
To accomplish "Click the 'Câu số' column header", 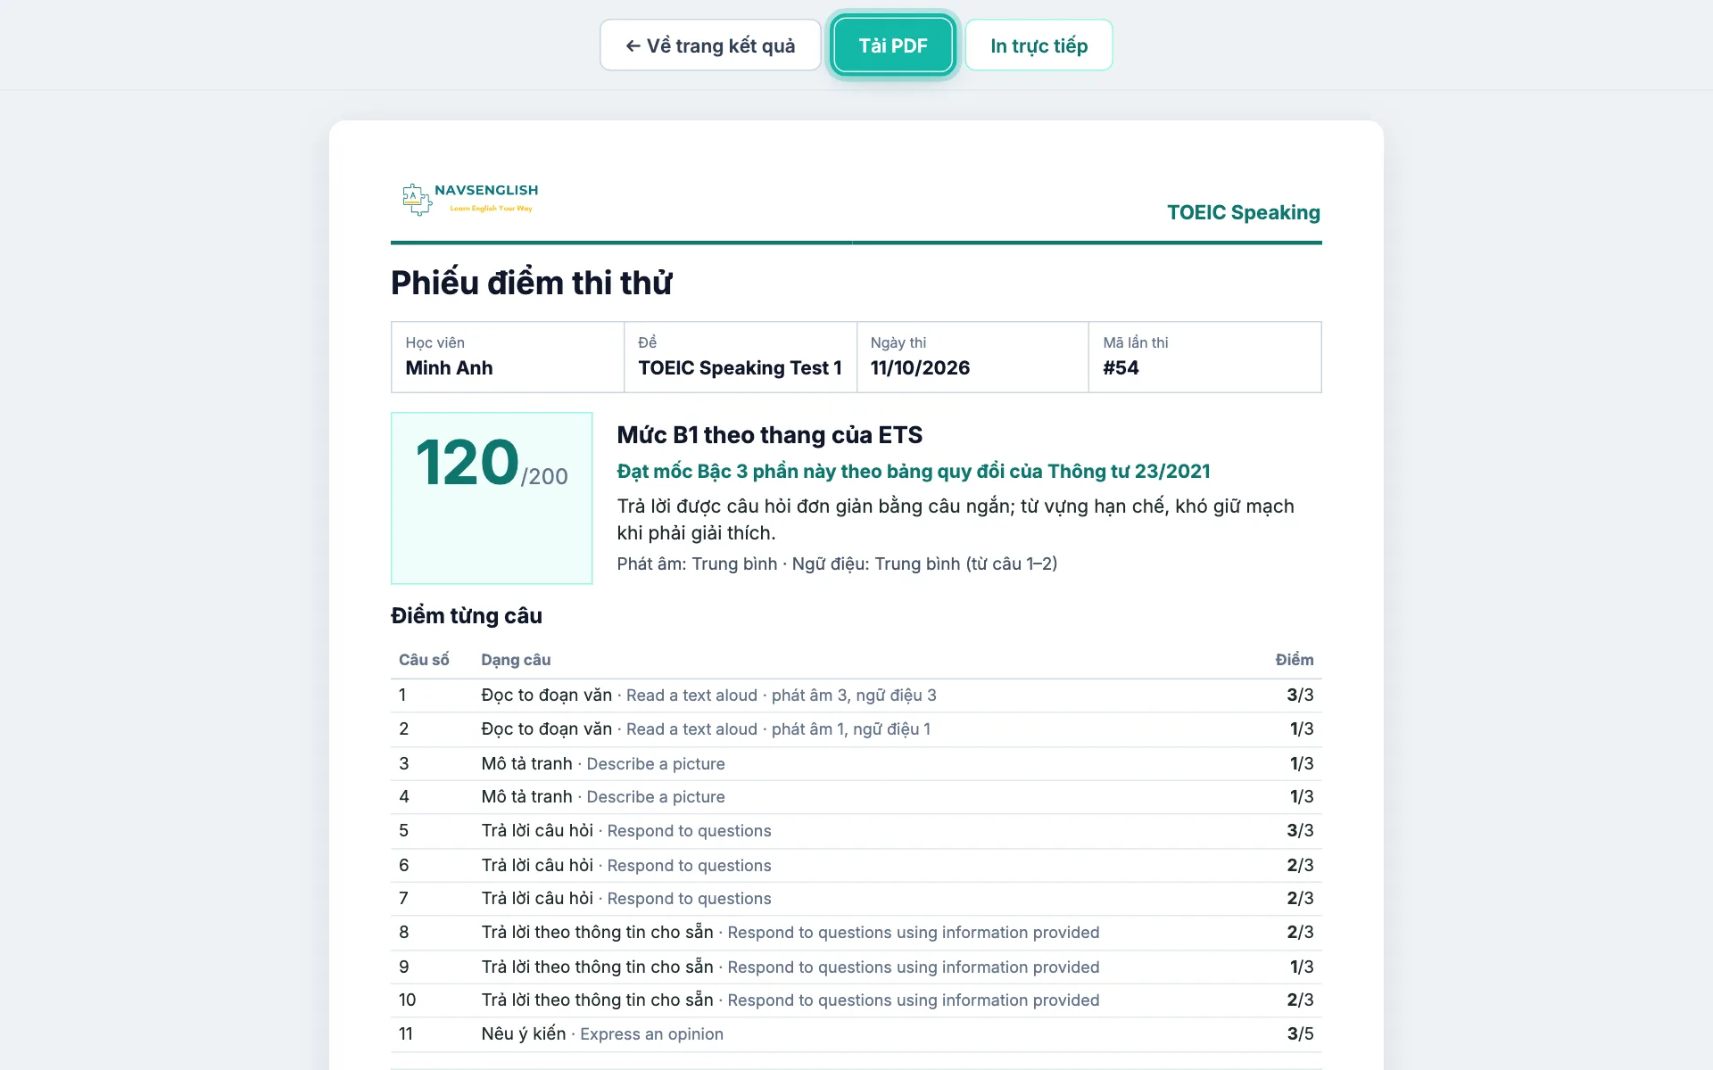I will tap(424, 660).
